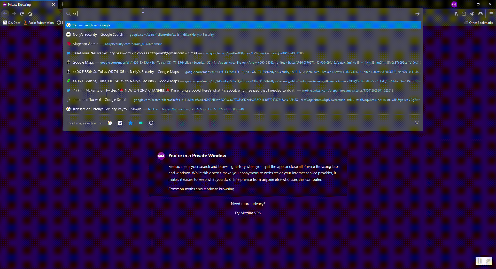The height and width of the screenshot is (269, 496).
Task: Search history with the clock icon
Action: pos(151,123)
